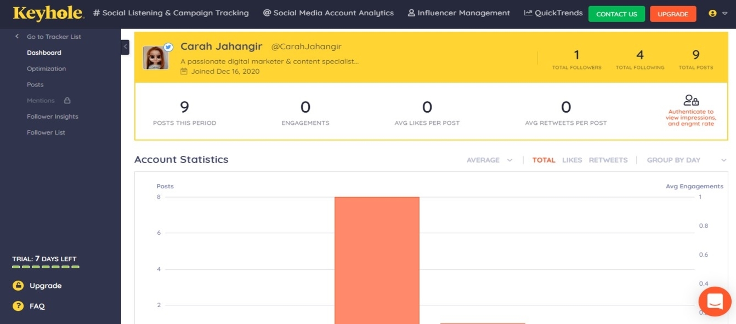Click Posts This Period value
This screenshot has height=324, width=736.
tap(184, 107)
